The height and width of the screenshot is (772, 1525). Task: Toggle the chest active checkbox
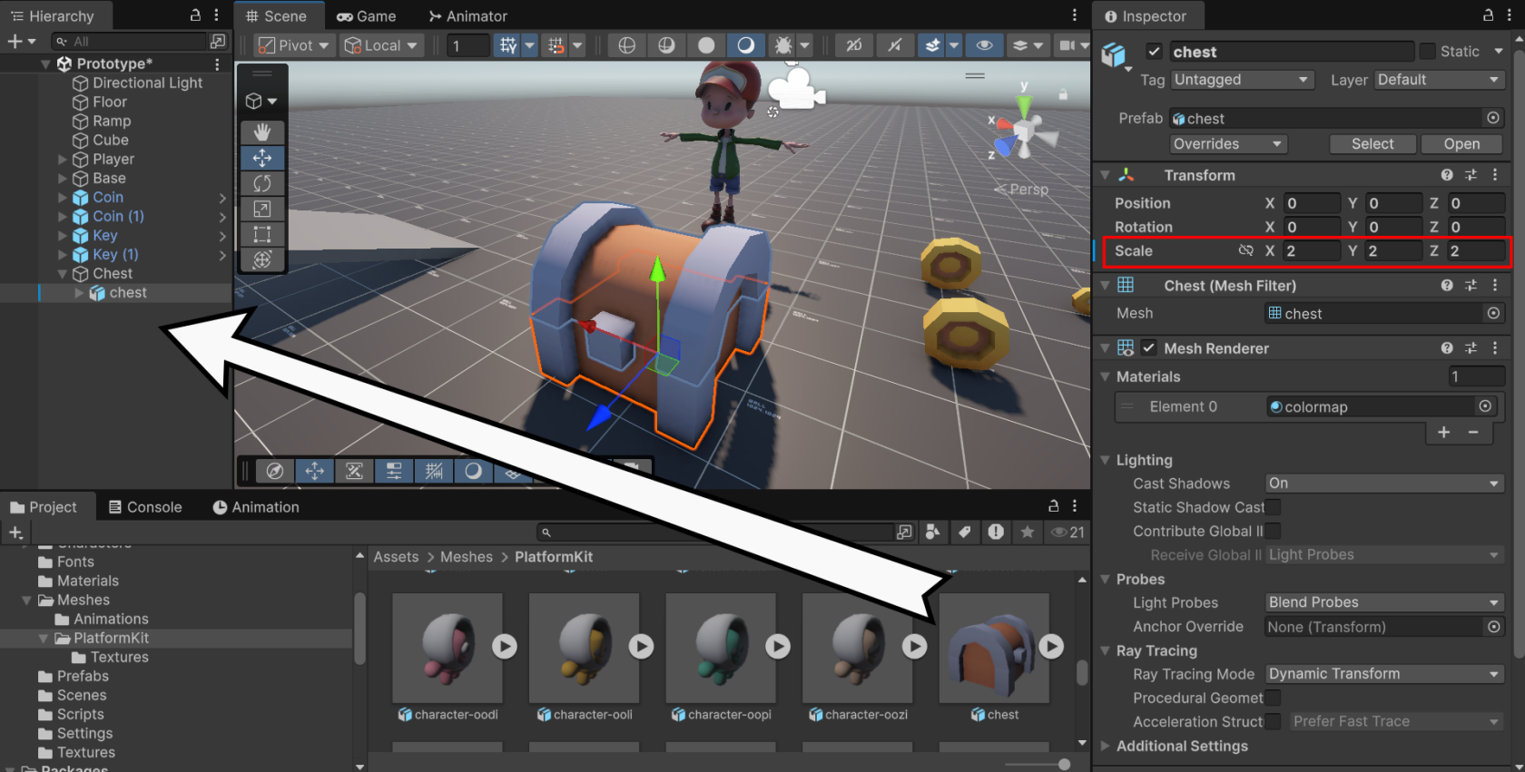[1154, 52]
